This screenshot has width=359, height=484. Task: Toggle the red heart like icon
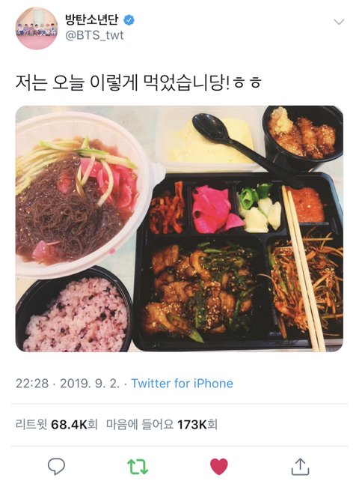tap(219, 467)
